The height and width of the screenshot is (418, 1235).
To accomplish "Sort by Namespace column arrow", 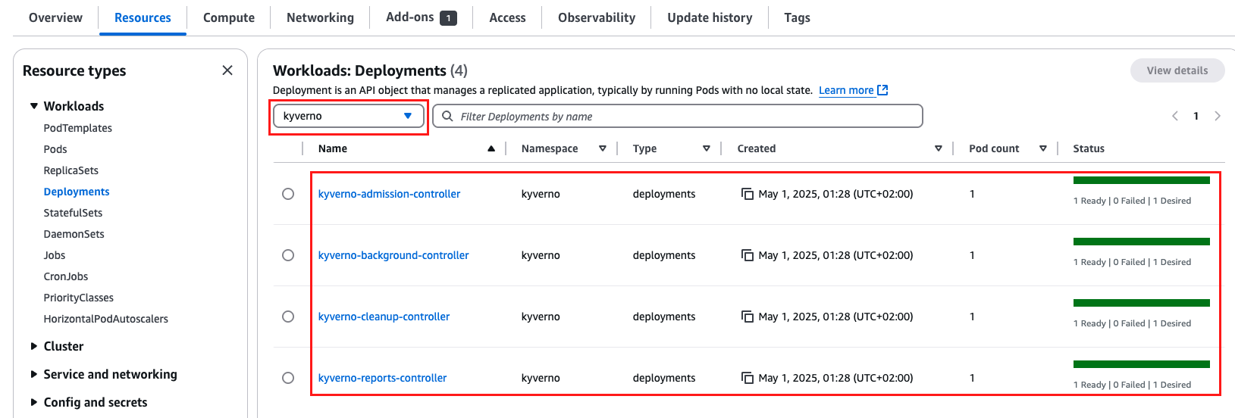I will pyautogui.click(x=603, y=148).
